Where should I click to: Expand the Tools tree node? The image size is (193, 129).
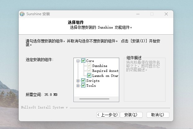tap(78, 86)
